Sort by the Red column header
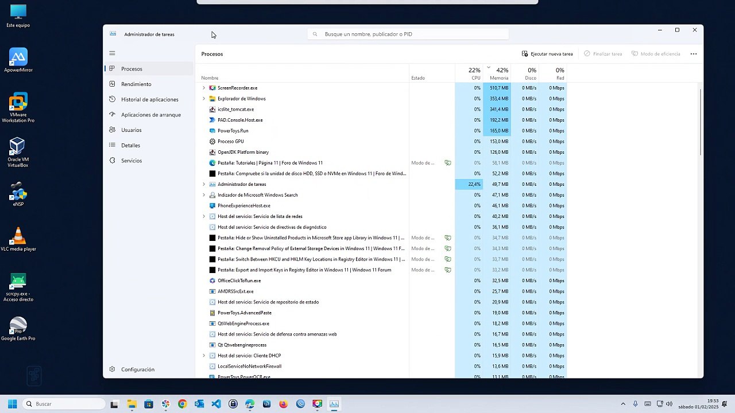Screen dimensions: 735x413 [553, 73]
